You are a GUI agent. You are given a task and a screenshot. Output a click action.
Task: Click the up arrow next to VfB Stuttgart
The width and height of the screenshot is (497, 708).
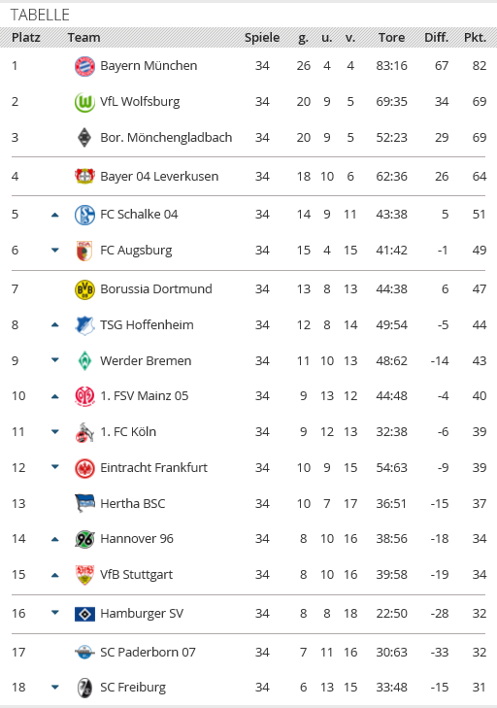pos(55,575)
